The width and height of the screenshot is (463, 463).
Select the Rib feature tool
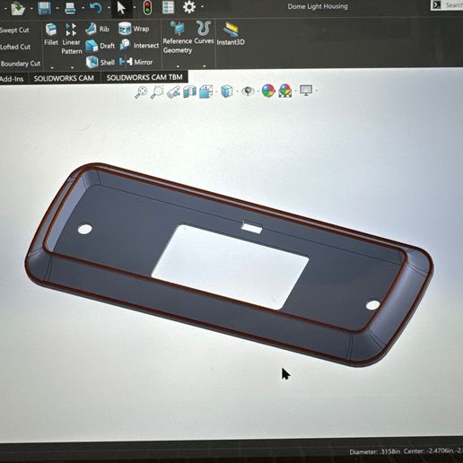98,29
